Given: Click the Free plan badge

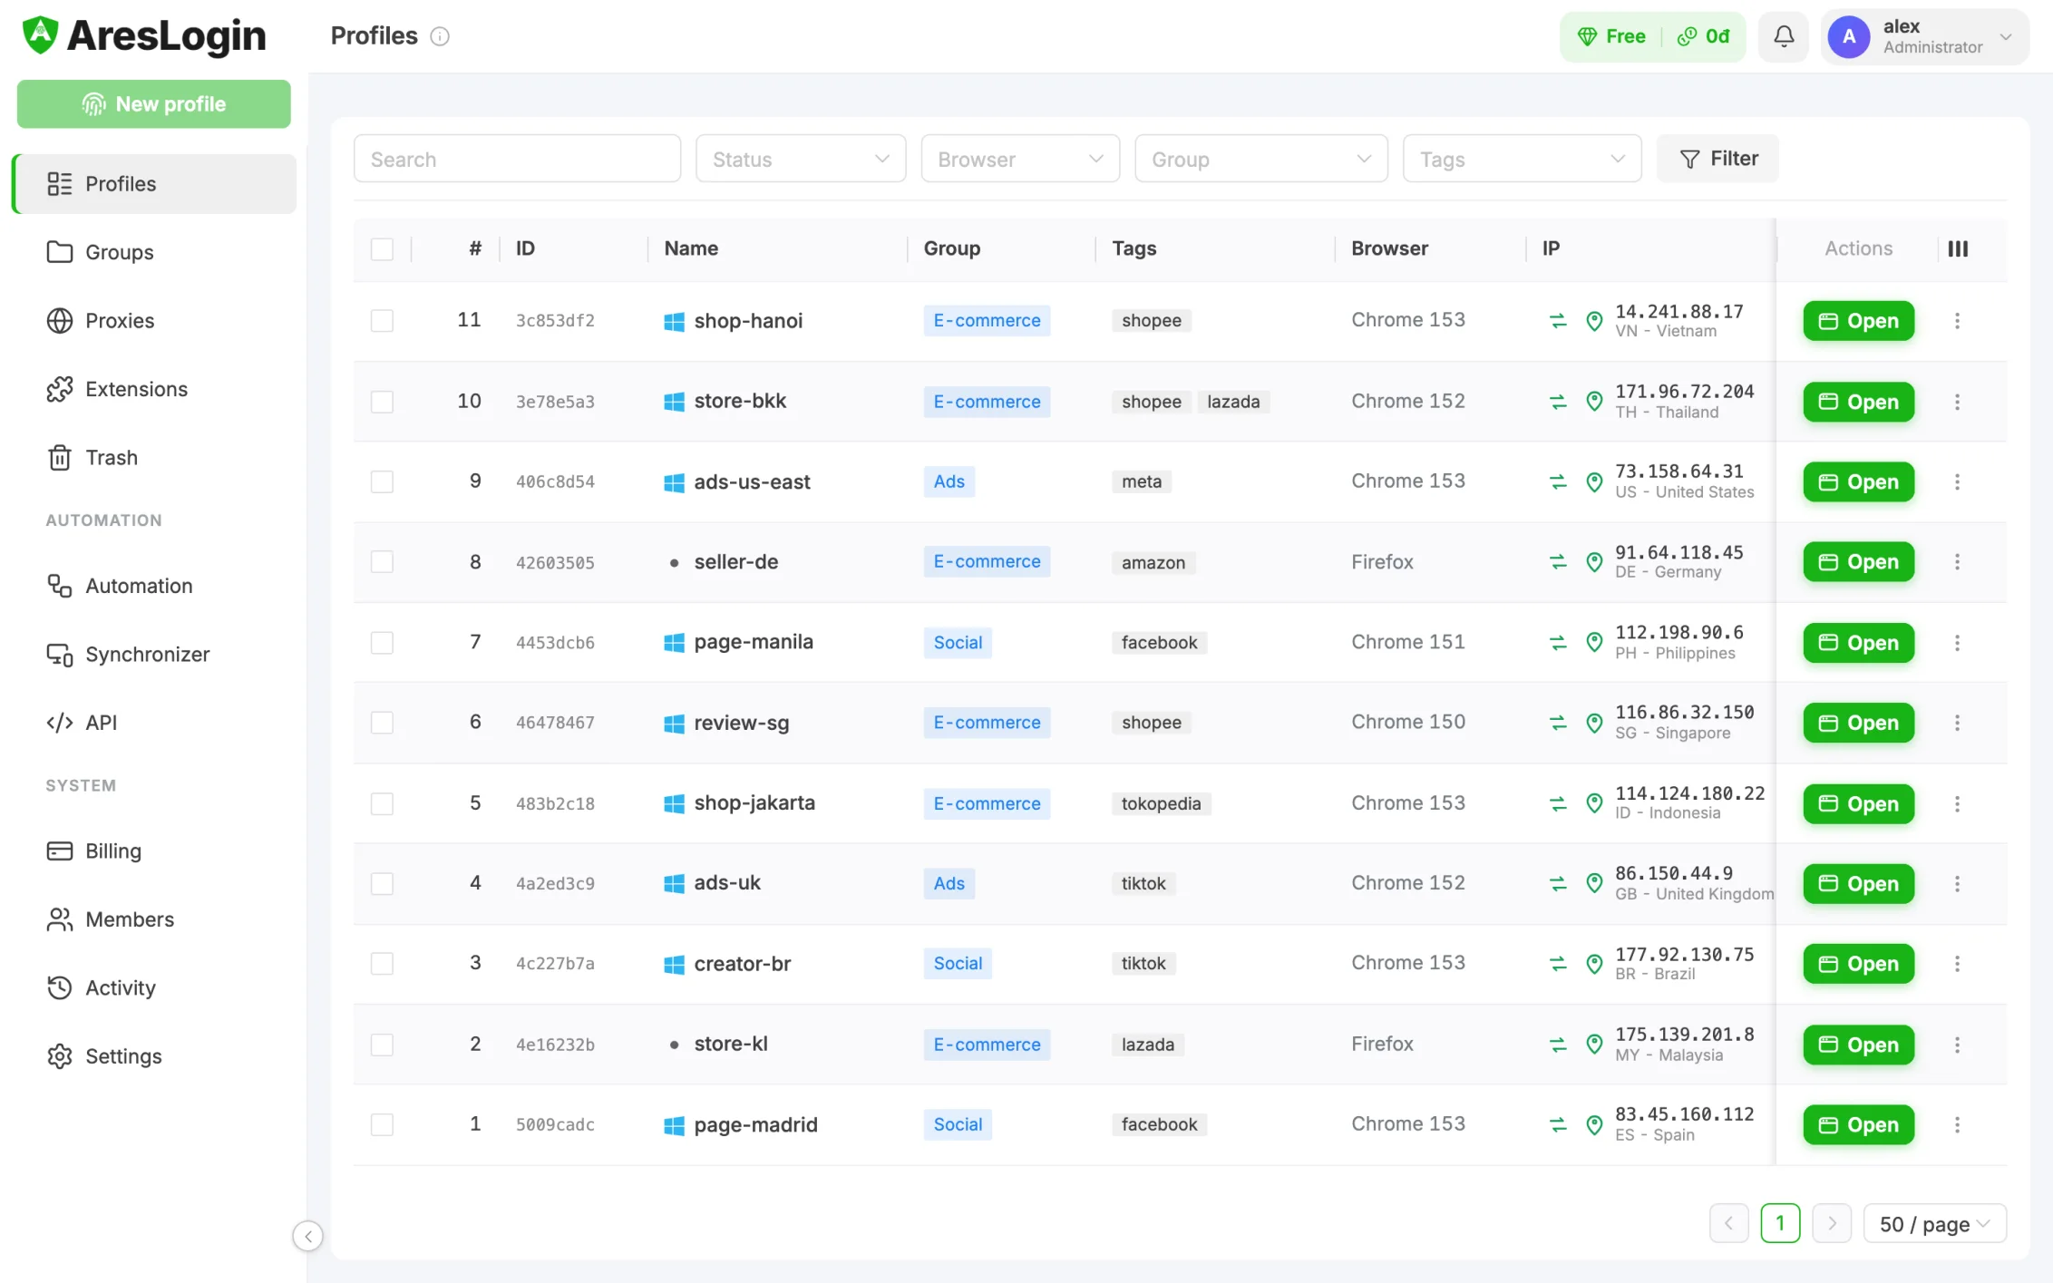Looking at the screenshot, I should (1613, 36).
